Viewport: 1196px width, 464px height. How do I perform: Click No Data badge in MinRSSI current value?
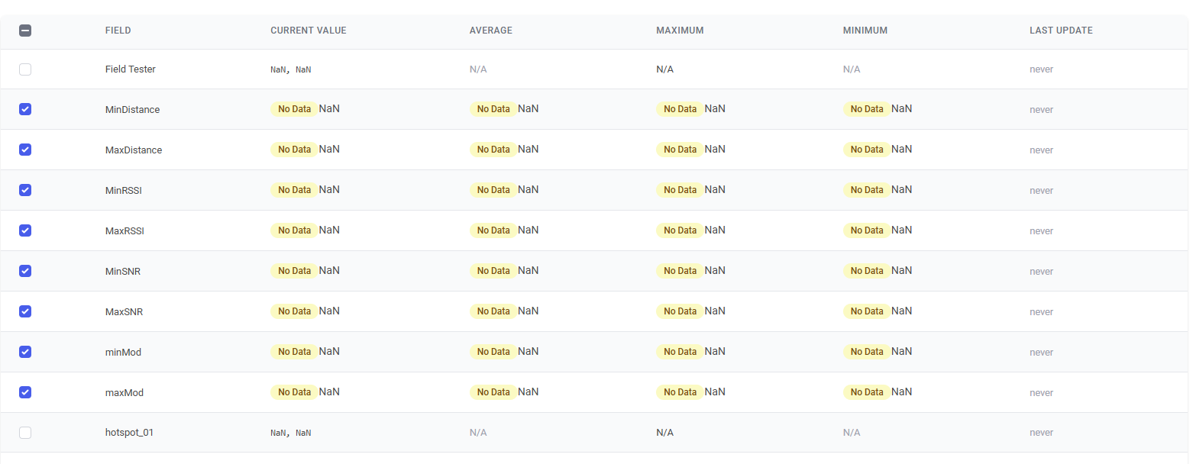pyautogui.click(x=294, y=190)
